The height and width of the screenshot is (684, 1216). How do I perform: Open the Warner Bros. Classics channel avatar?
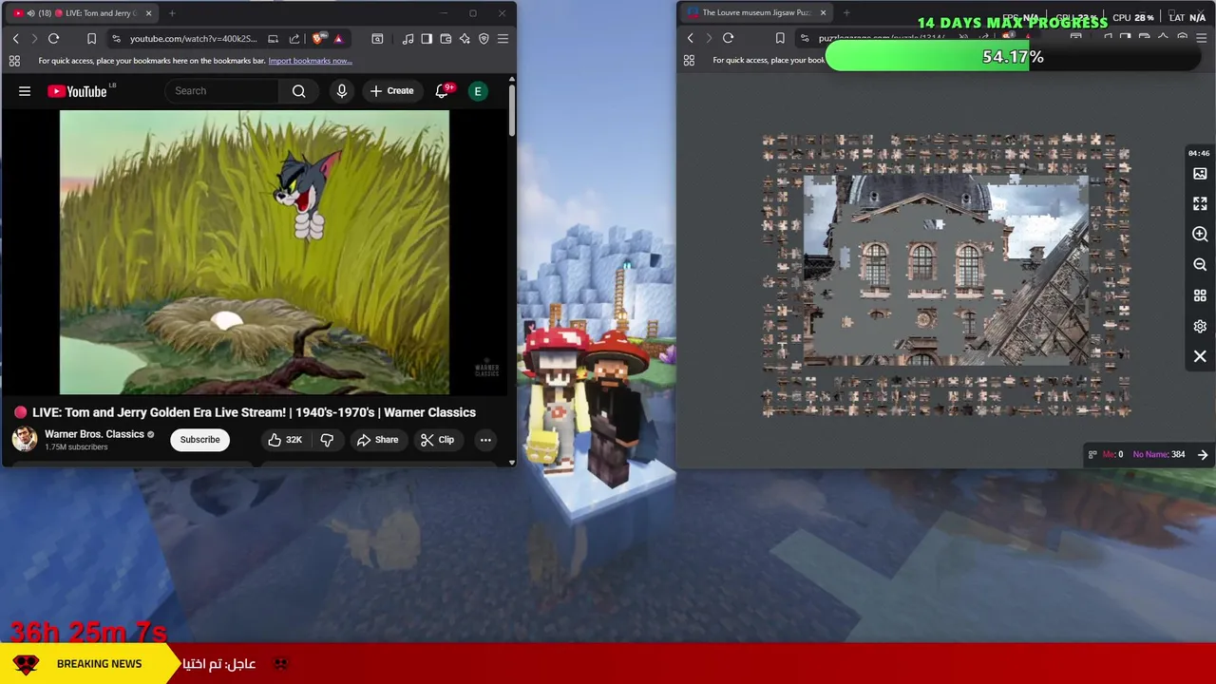point(25,439)
